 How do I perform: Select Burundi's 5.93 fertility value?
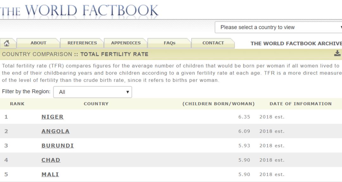[244, 146]
